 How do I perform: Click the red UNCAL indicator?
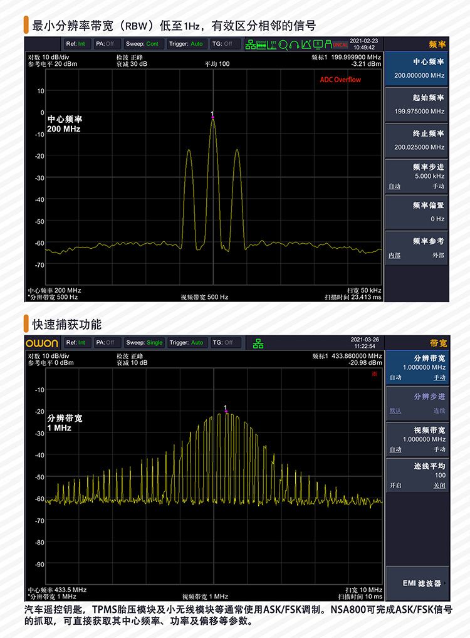pos(340,44)
